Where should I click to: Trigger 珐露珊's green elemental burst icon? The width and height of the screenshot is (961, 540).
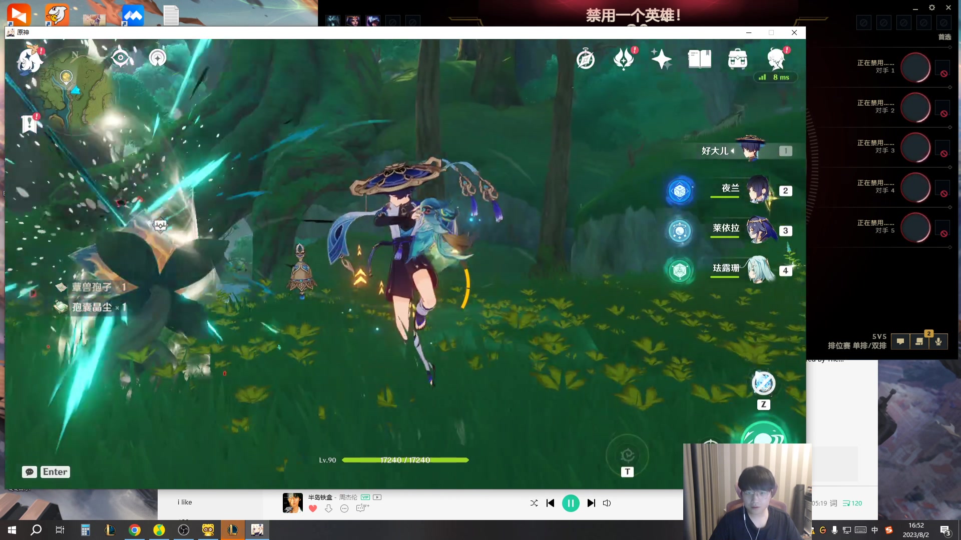pos(680,270)
